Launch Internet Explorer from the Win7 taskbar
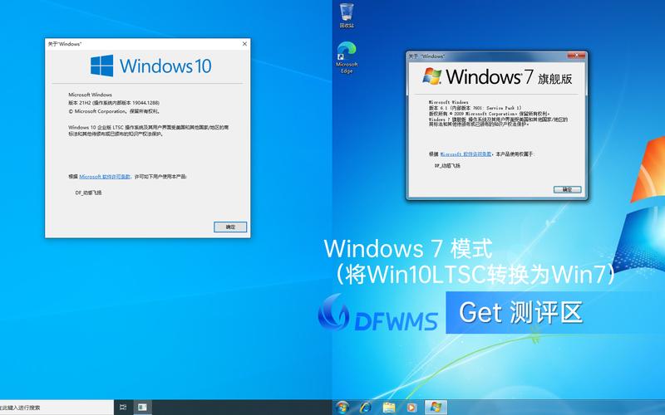Image resolution: width=665 pixels, height=415 pixels. pyautogui.click(x=365, y=408)
